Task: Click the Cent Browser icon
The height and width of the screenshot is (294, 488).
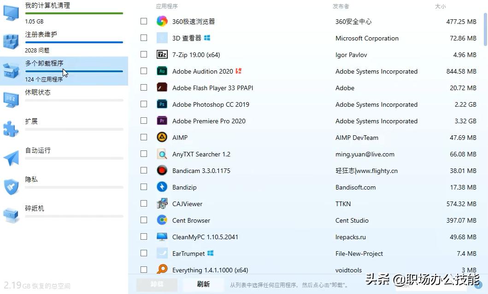Action: point(162,220)
